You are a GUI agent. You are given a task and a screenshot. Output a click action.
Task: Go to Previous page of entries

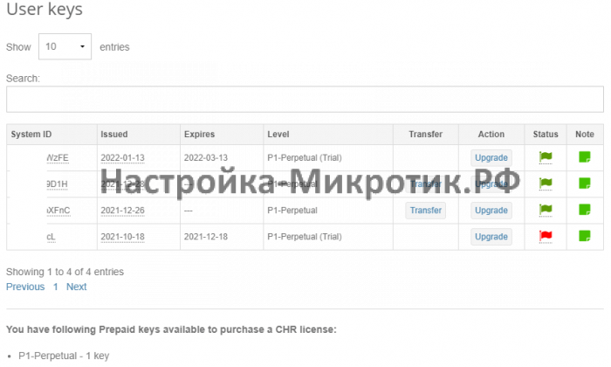tap(25, 287)
